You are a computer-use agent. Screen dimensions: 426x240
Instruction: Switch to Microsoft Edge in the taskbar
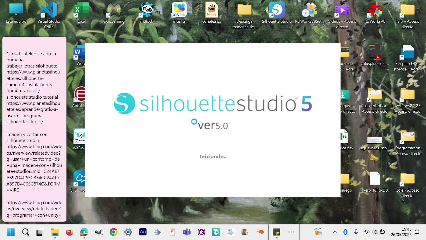[84, 232]
